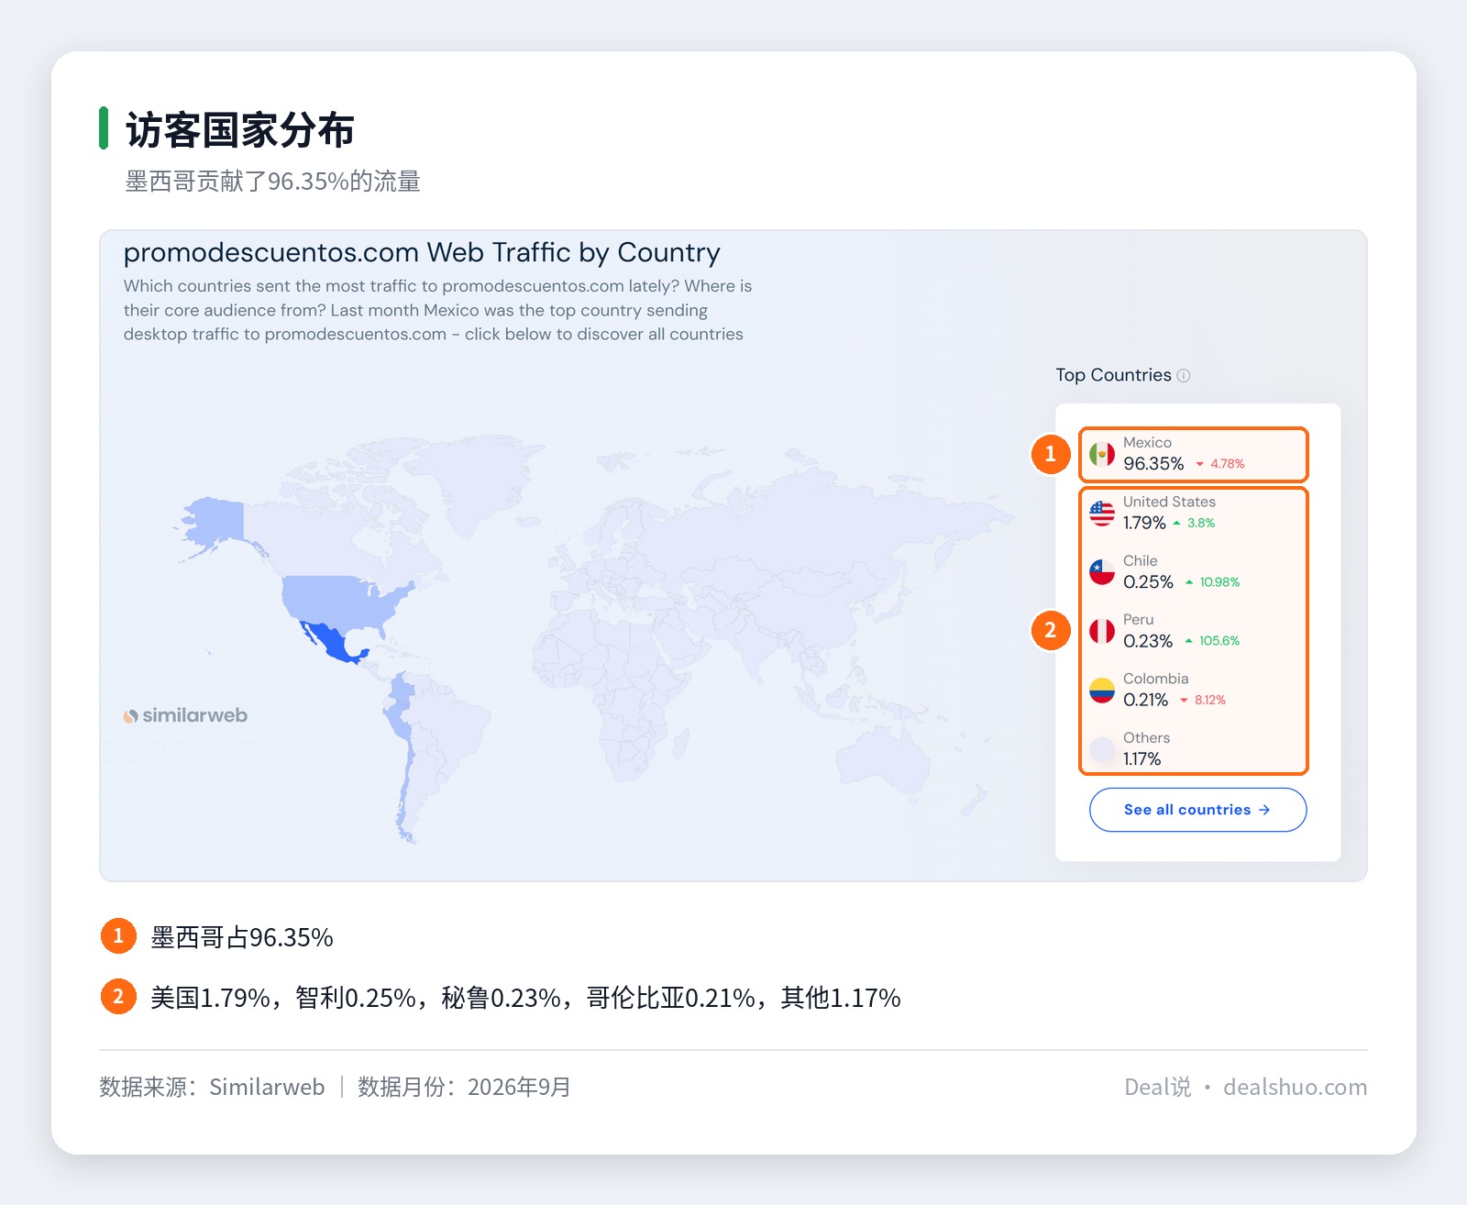Click the note starting with 美国1.79%
The width and height of the screenshot is (1467, 1205).
click(525, 998)
